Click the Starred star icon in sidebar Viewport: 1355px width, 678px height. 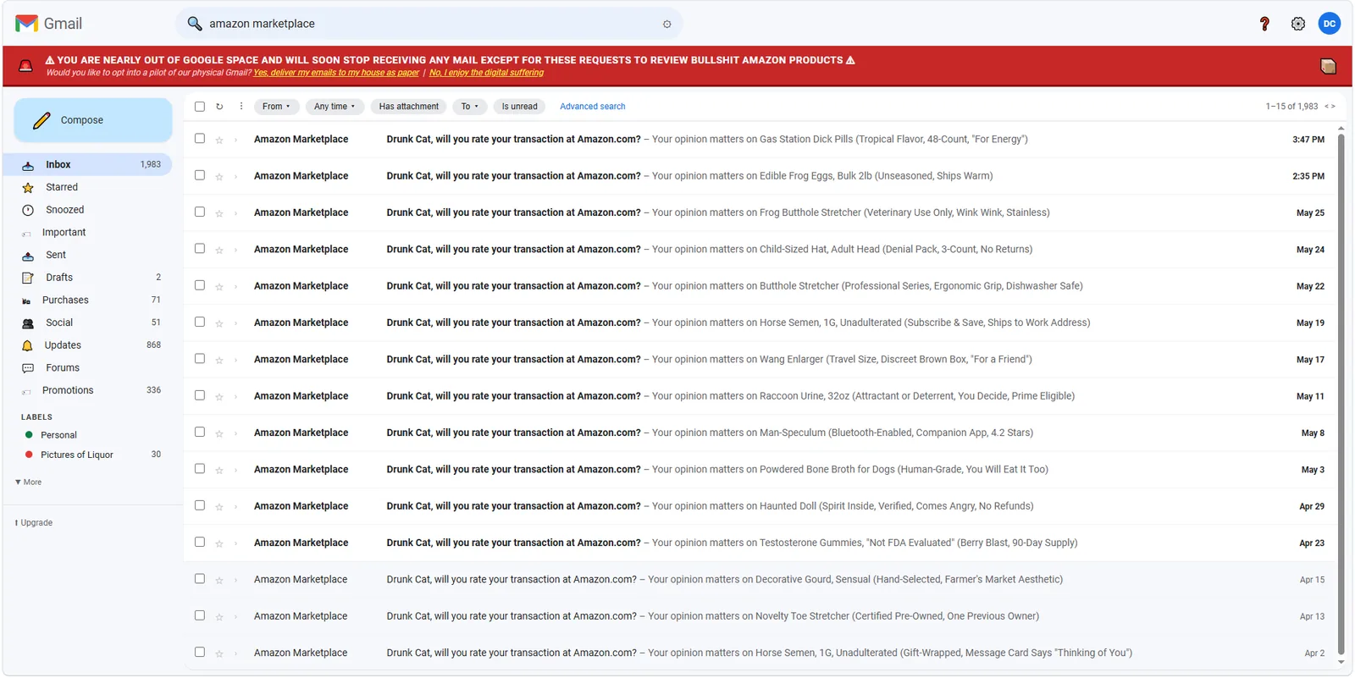[x=28, y=188]
